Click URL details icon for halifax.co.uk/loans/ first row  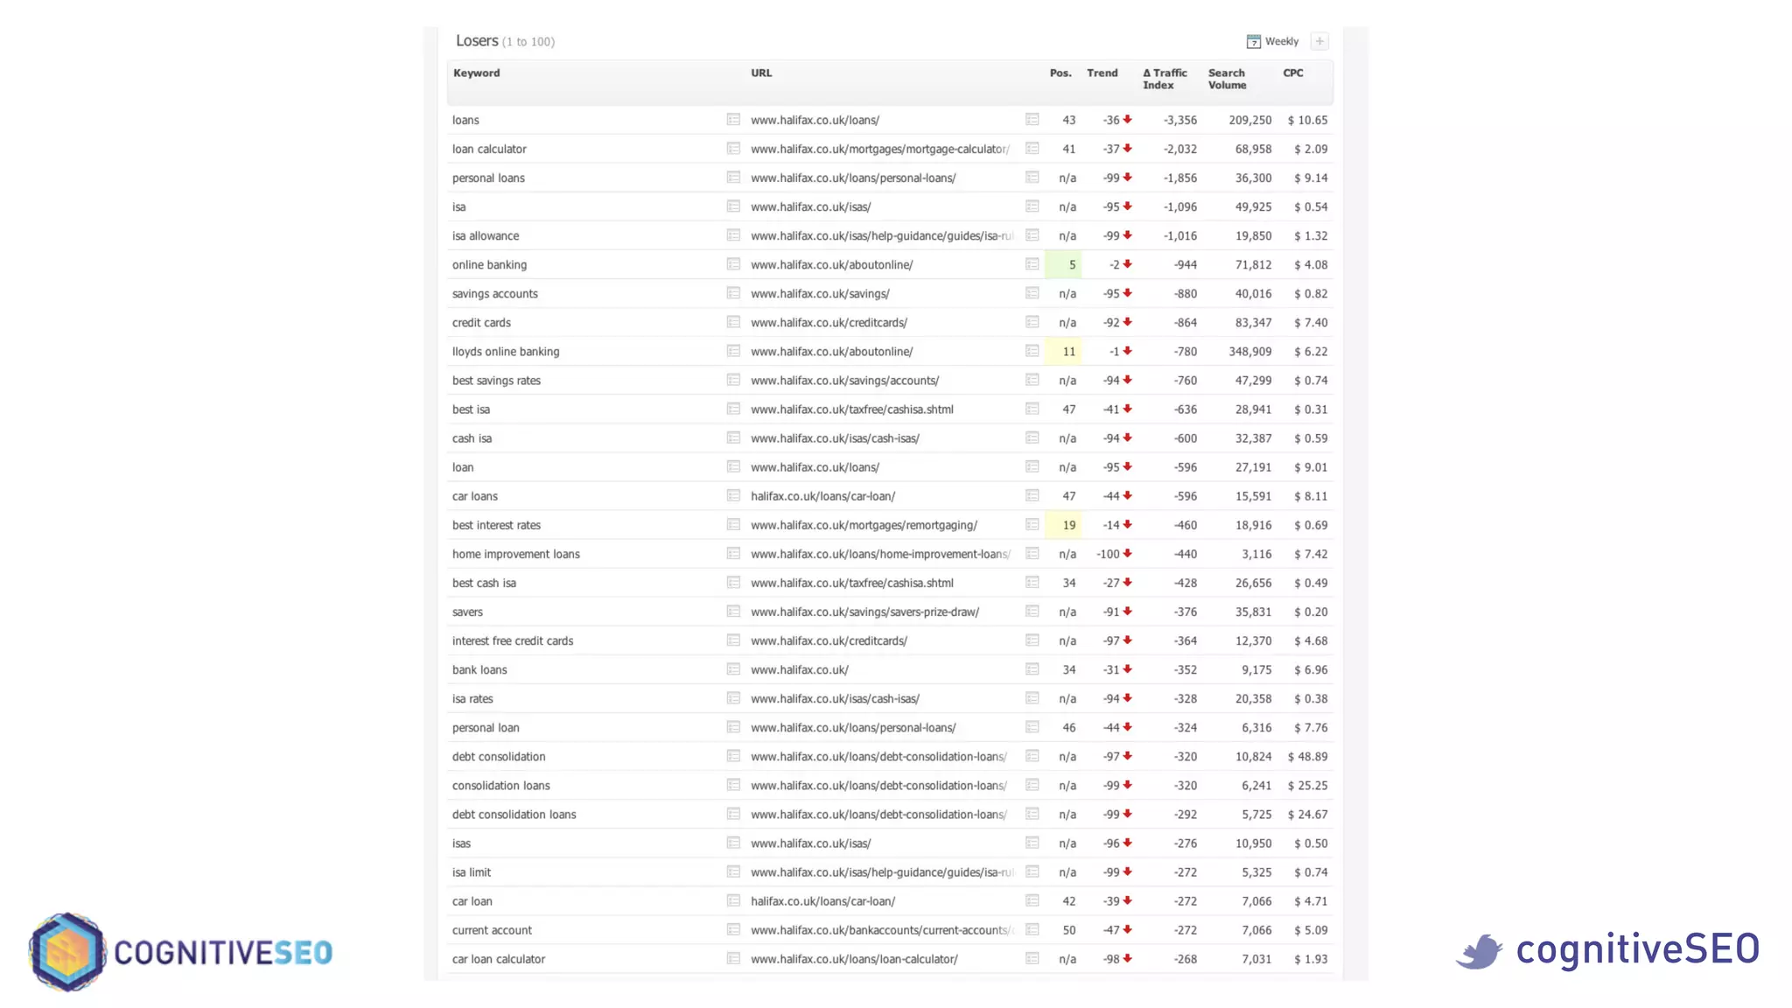click(x=1032, y=119)
